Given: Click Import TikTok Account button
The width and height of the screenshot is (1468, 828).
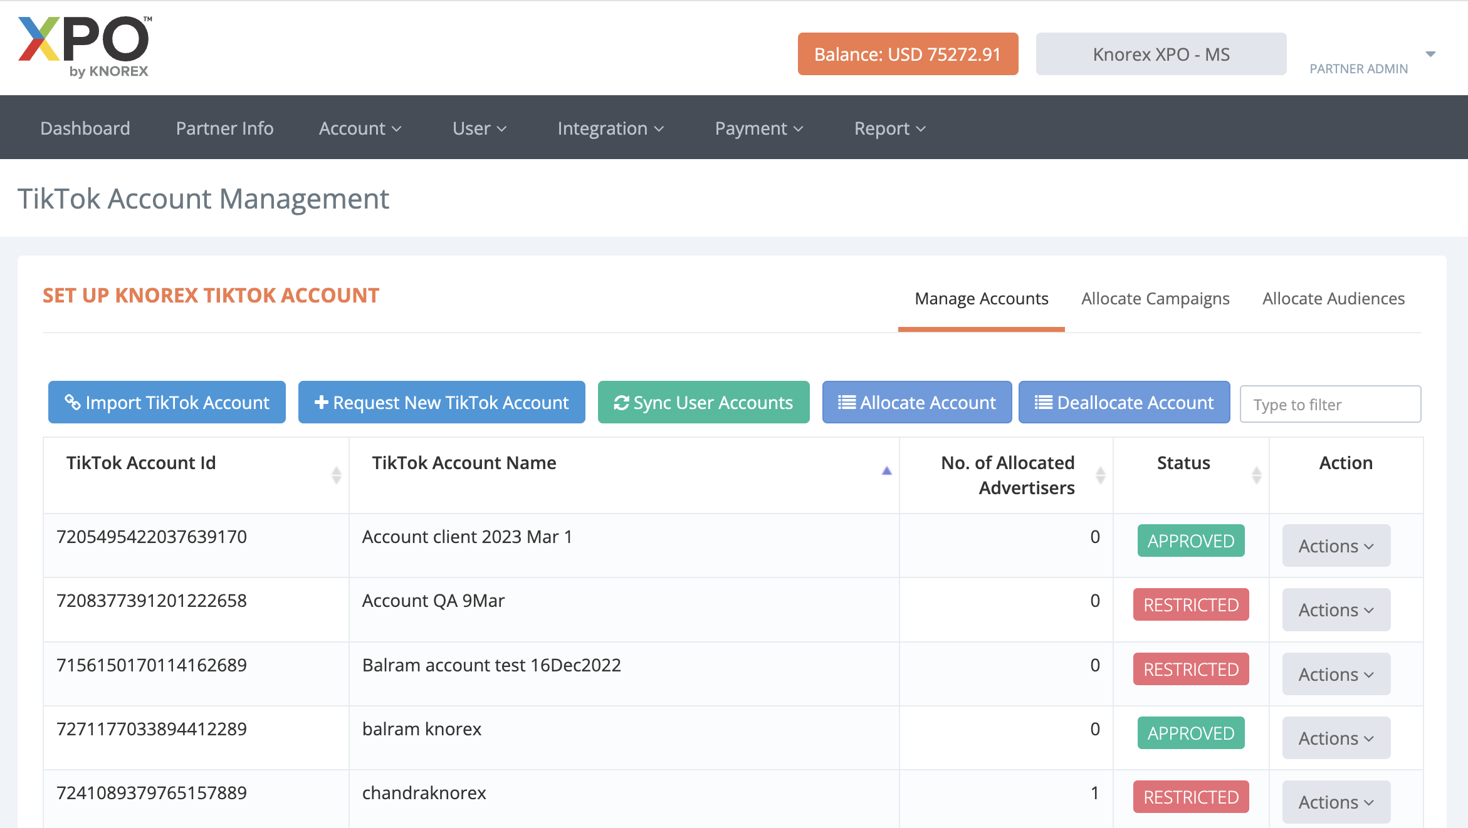Looking at the screenshot, I should point(167,402).
